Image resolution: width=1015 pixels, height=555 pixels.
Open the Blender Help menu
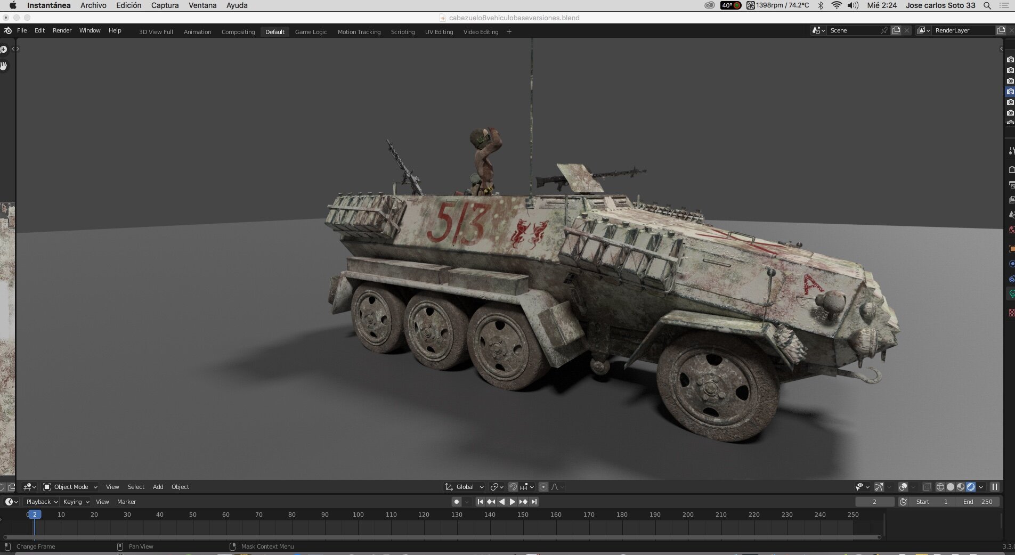point(115,31)
